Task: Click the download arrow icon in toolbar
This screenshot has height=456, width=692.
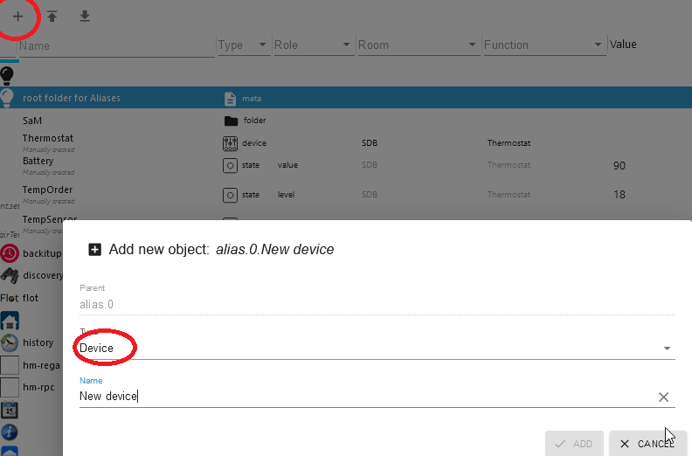Action: pyautogui.click(x=85, y=17)
